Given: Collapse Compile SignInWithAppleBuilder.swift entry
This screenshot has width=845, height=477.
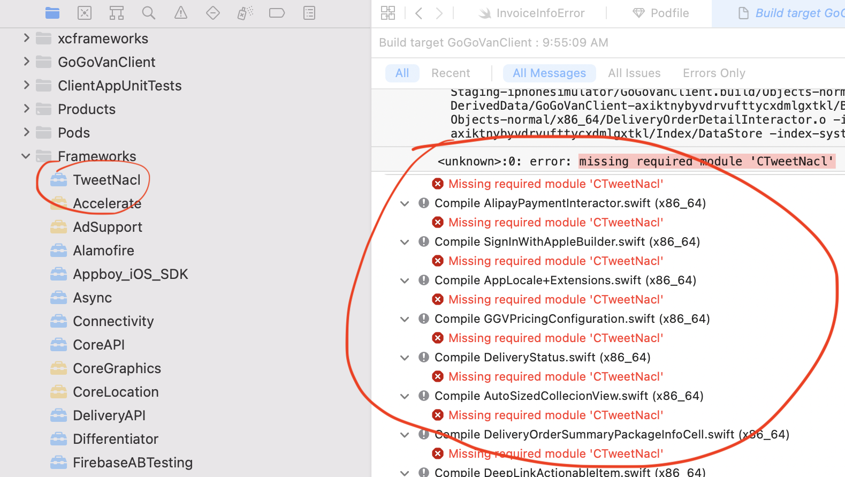Looking at the screenshot, I should (x=405, y=242).
